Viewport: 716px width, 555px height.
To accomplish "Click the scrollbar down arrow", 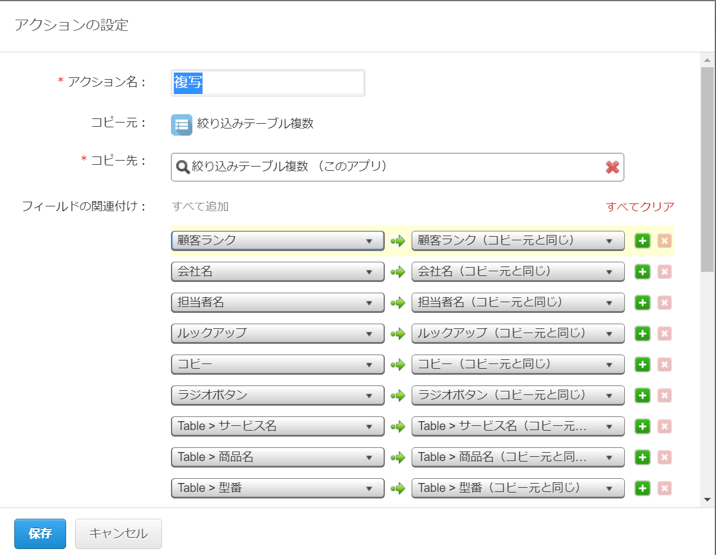I will (707, 500).
